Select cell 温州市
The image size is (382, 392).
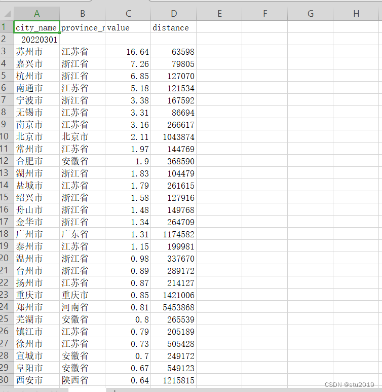pyautogui.click(x=36, y=258)
